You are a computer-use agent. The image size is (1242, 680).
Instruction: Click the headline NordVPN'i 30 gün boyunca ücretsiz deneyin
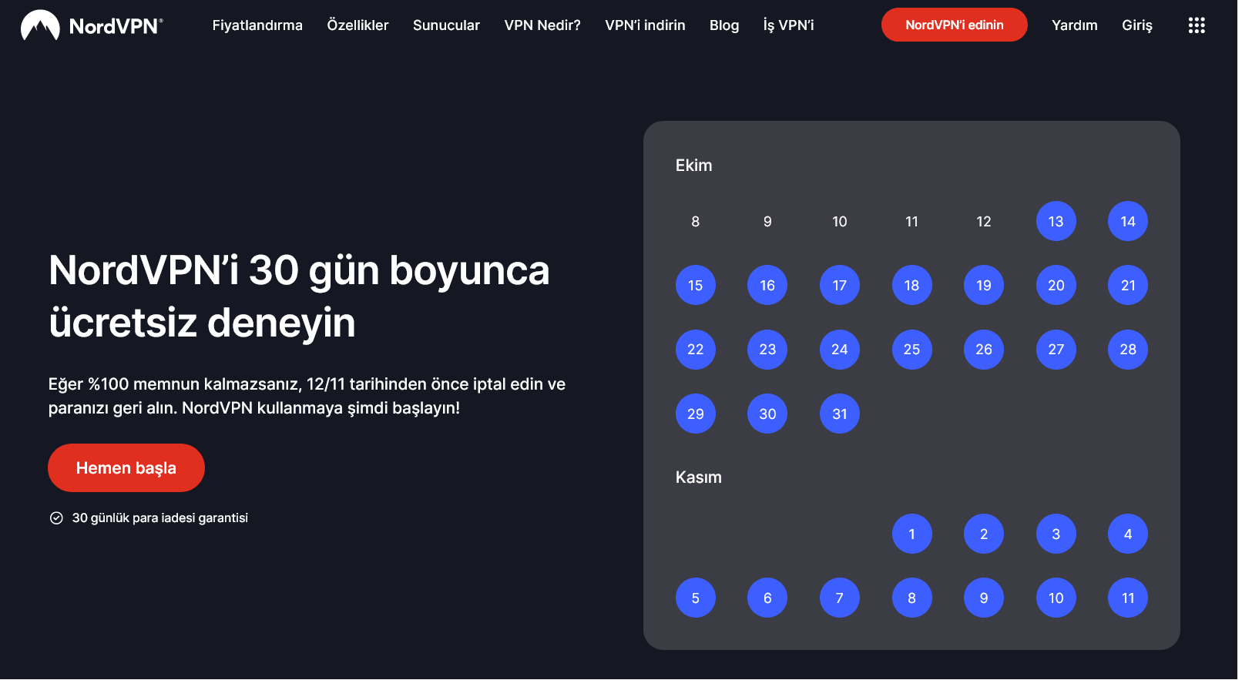pos(299,296)
